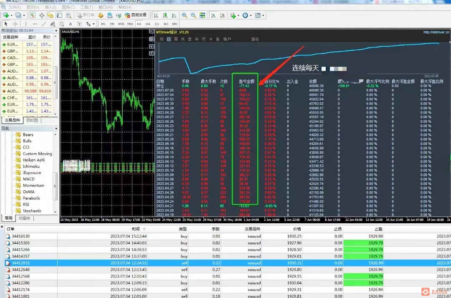Expand the Indicators list dropdown arrow
Viewport: 451px width, 298px height.
[x=238, y=15]
